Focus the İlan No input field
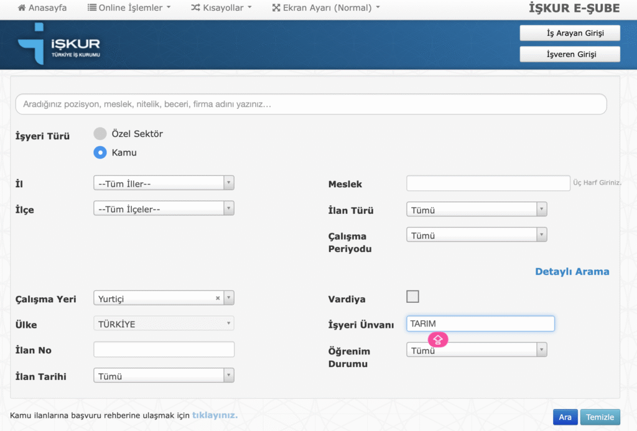This screenshot has width=637, height=431. (164, 350)
